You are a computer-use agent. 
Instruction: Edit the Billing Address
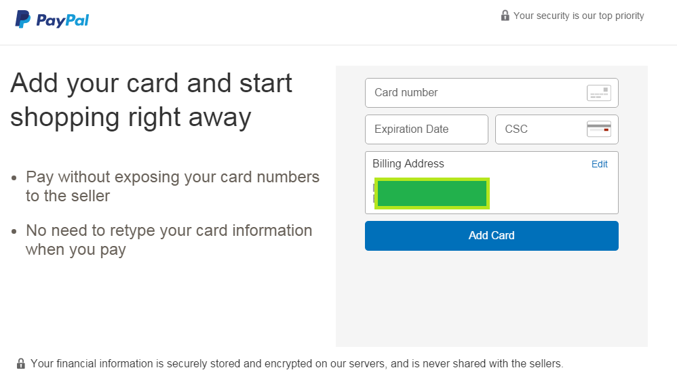point(599,164)
